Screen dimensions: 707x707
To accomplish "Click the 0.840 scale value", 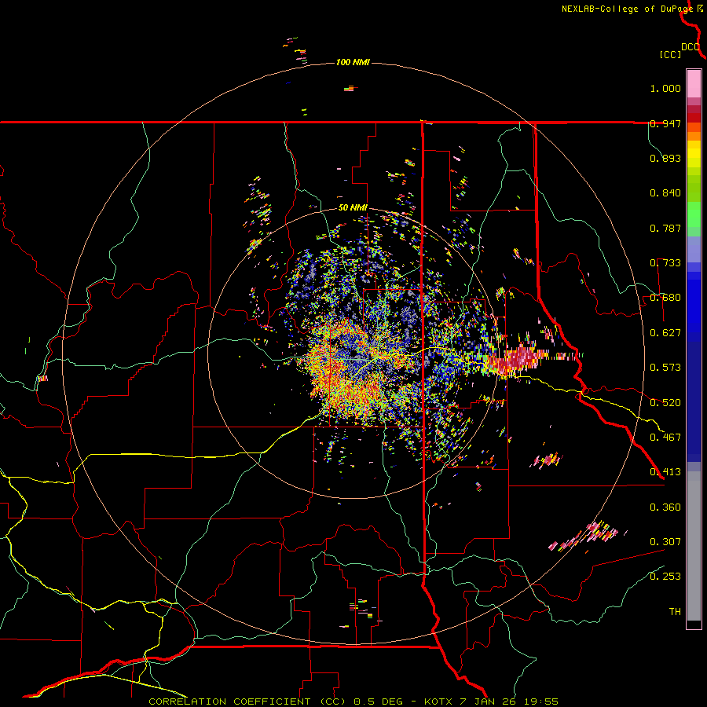I will tap(665, 193).
